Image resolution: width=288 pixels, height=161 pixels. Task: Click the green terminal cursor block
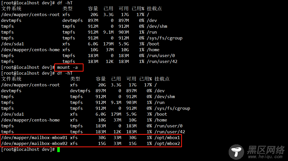(59, 150)
